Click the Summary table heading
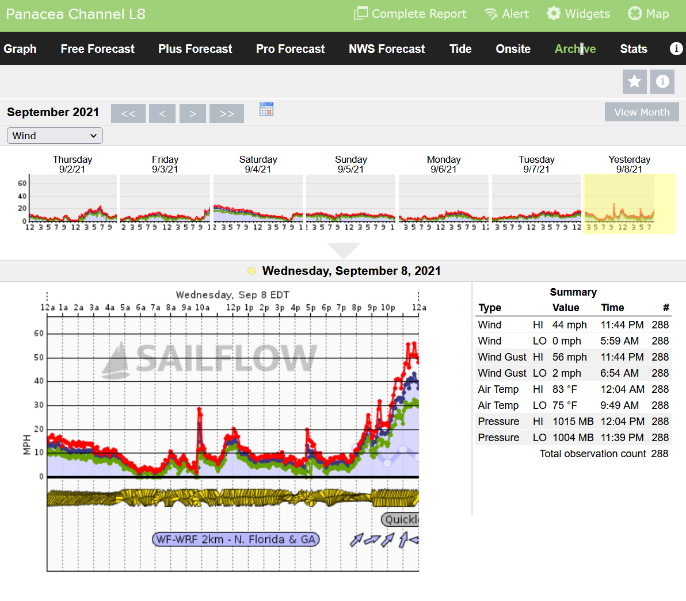This screenshot has height=601, width=686. [x=573, y=292]
